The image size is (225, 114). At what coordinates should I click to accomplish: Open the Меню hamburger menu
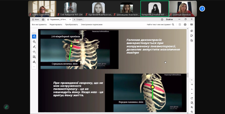(35, 19)
